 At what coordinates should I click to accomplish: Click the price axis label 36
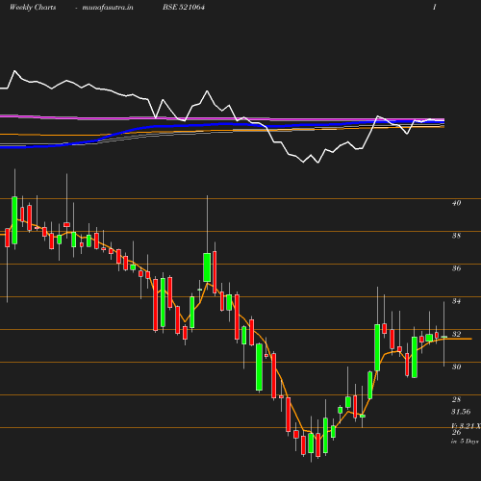click(x=456, y=268)
